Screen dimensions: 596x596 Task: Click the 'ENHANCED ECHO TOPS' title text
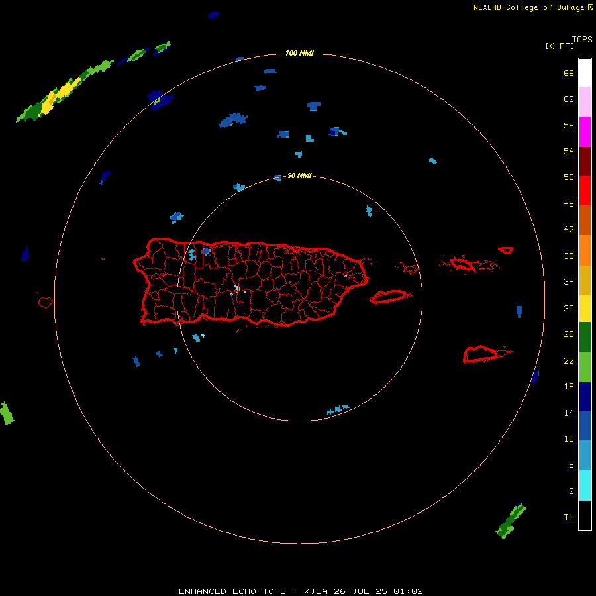tap(232, 591)
